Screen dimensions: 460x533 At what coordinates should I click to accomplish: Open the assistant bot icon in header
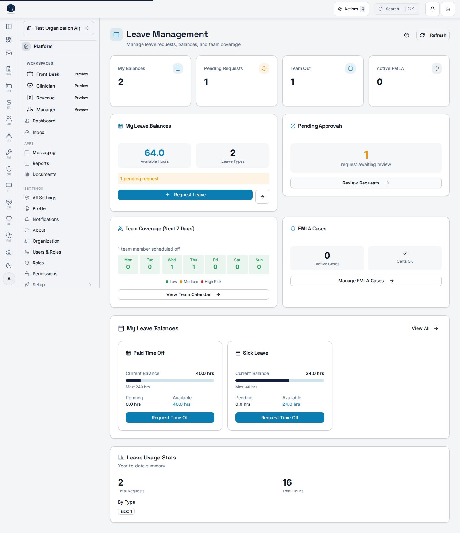point(448,9)
